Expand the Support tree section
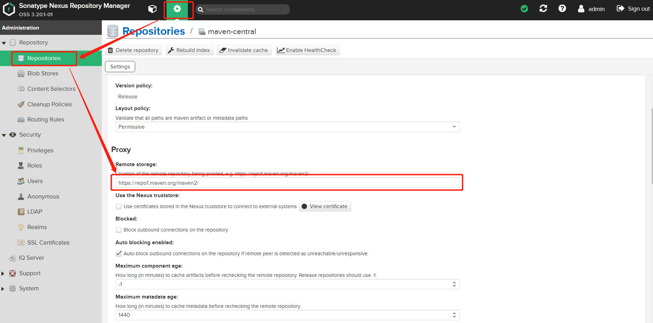The width and height of the screenshot is (653, 323). [x=3, y=273]
